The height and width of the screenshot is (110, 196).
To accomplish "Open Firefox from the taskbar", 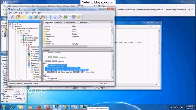I will click(x=39, y=107).
